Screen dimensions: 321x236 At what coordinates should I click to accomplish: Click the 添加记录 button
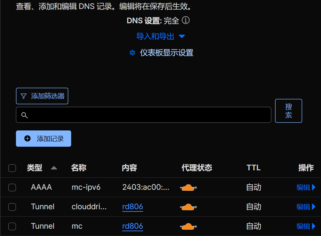pos(44,139)
